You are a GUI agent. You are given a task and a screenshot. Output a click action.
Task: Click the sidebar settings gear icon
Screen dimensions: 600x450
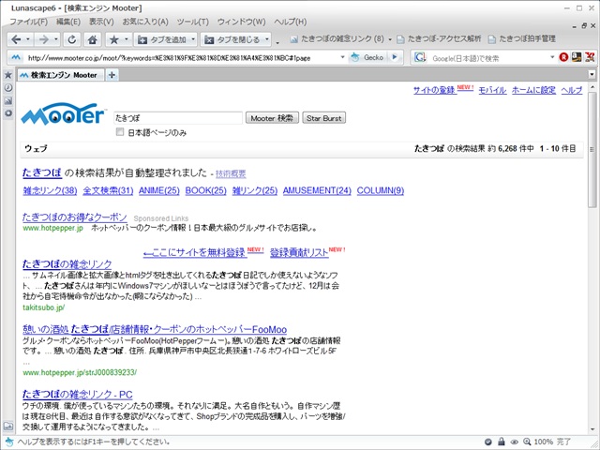7,113
